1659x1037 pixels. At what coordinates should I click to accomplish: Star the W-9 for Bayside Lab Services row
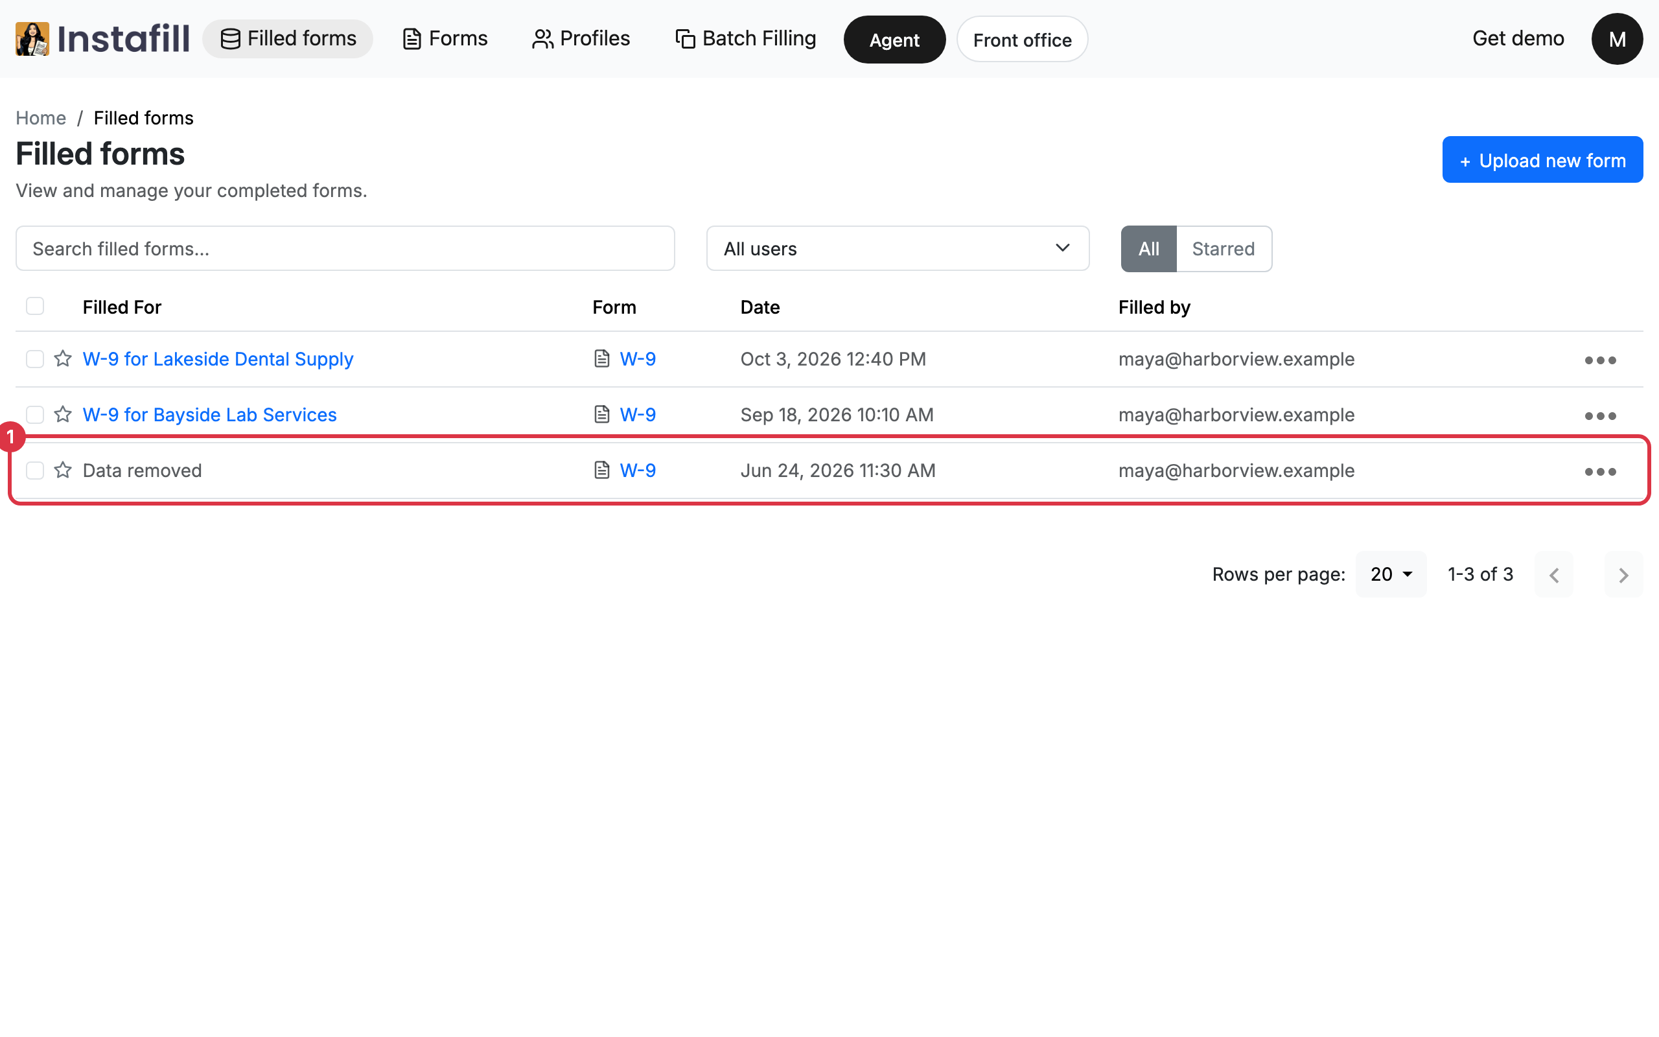tap(63, 414)
